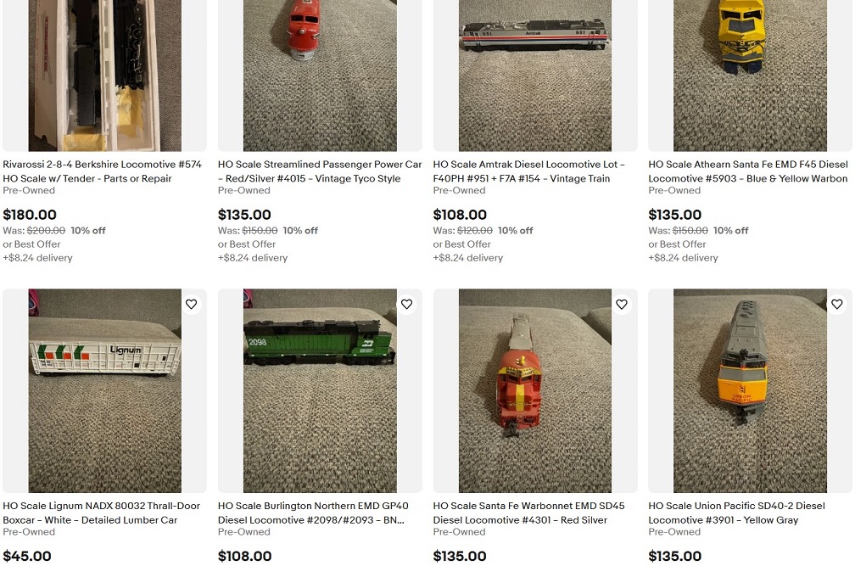Viewport: 855px width, 566px height.
Task: View red and silver power car photo
Action: tap(320, 76)
